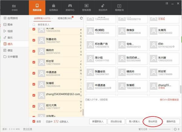This screenshot has width=182, height=132.
Task: Select the 朱大嫂 recipient card
Action: click(164, 59)
